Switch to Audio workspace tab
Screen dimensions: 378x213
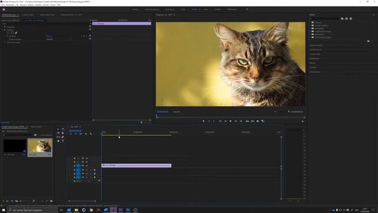pyautogui.click(x=206, y=9)
